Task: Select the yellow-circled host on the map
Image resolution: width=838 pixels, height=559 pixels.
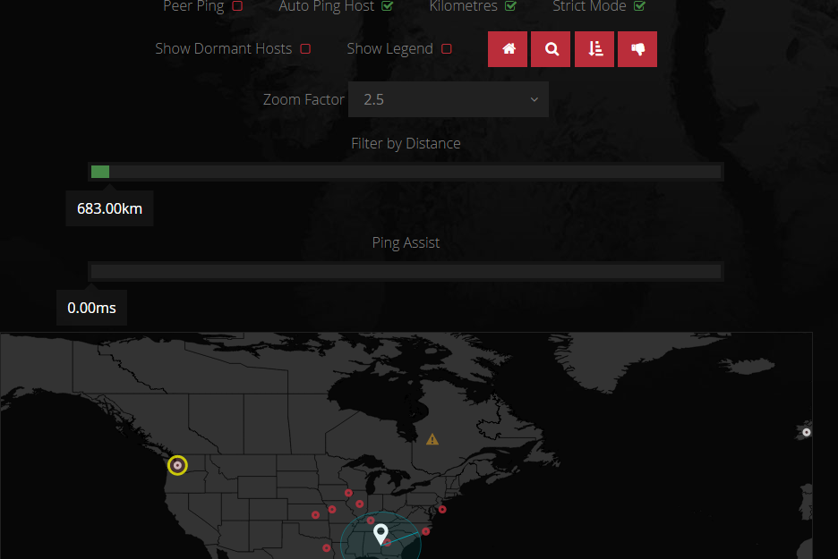Action: pyautogui.click(x=177, y=465)
